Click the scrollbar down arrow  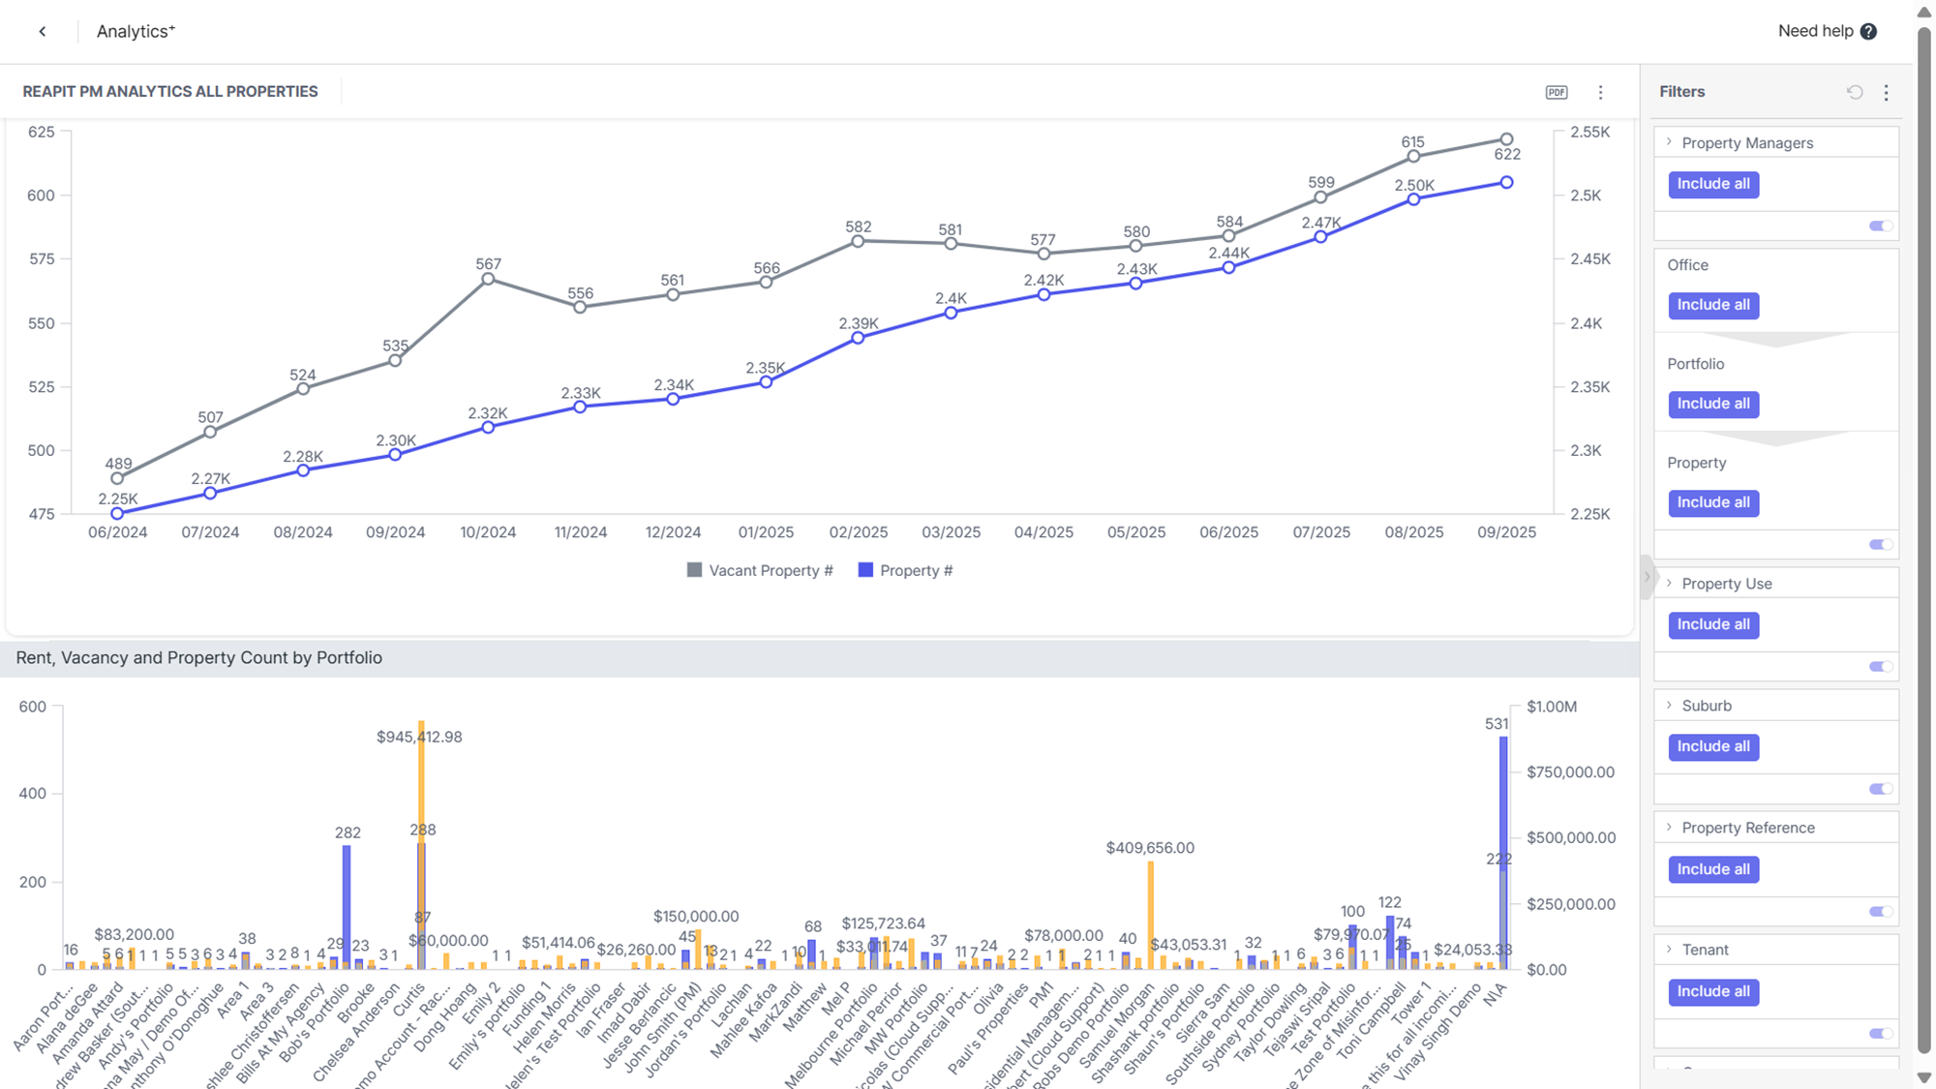point(1924,1077)
